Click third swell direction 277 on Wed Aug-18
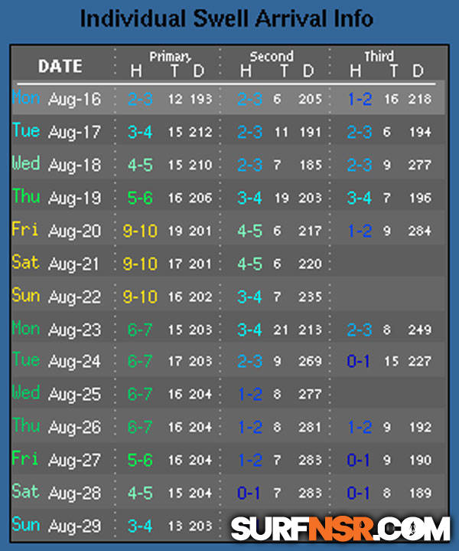 pyautogui.click(x=420, y=165)
